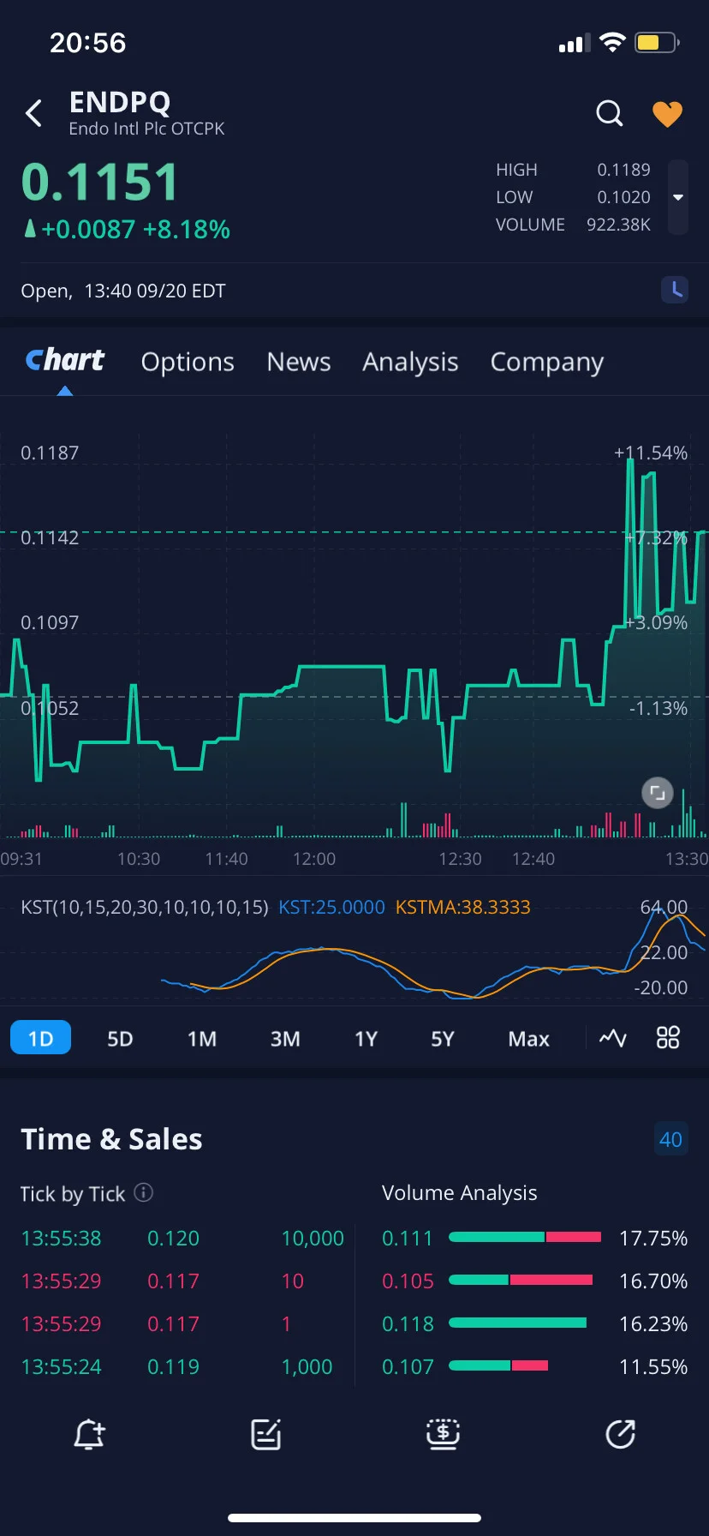This screenshot has height=1536, width=709.
Task: Open the Options tab
Action: [x=188, y=362]
